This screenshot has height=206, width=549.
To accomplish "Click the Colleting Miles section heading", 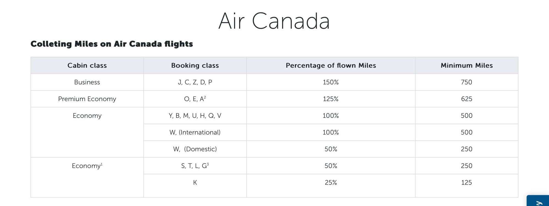I will (x=112, y=44).
